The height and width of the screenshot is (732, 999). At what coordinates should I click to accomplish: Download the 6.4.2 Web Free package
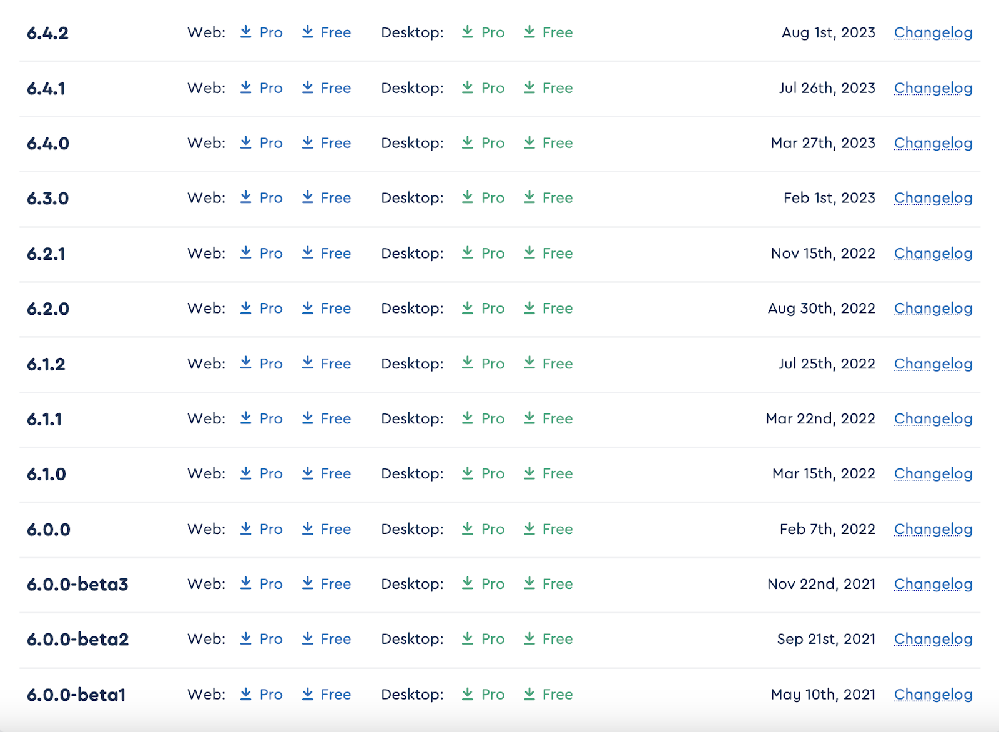tap(326, 32)
